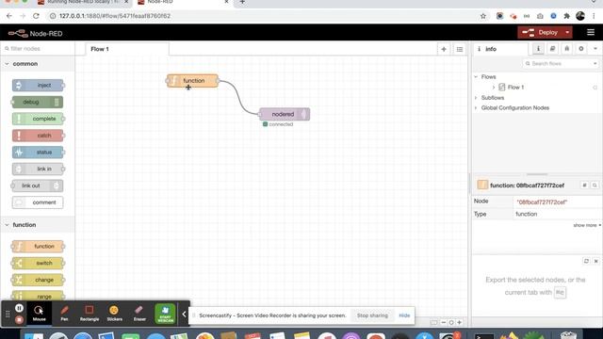Find function node in workspace search icon
Image resolution: width=603 pixels, height=339 pixels.
tap(595, 186)
